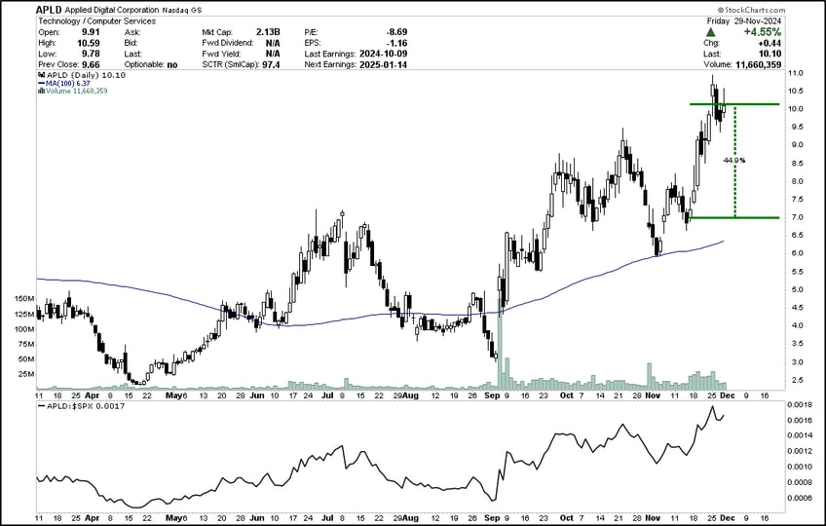Click the Sep label on price chart axis

pos(492,395)
